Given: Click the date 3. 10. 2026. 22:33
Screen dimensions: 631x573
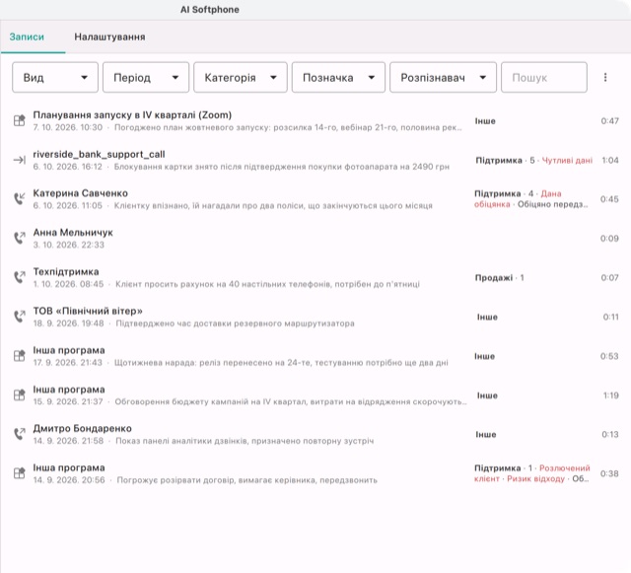Looking at the screenshot, I should tap(69, 245).
